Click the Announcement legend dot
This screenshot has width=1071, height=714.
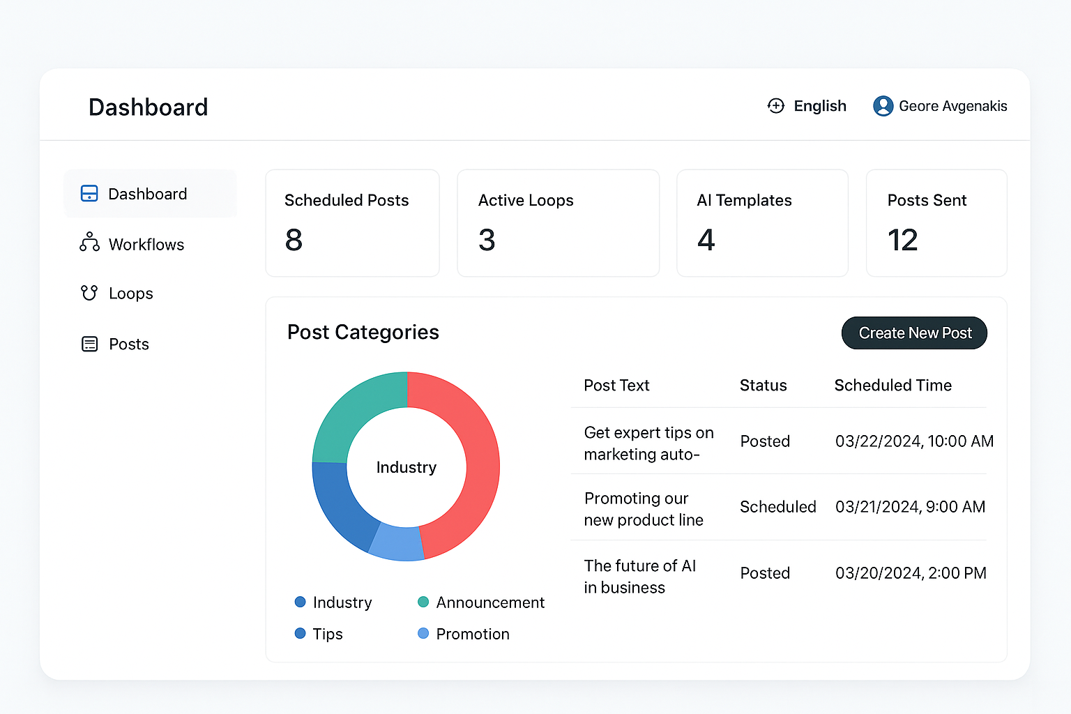tap(423, 602)
